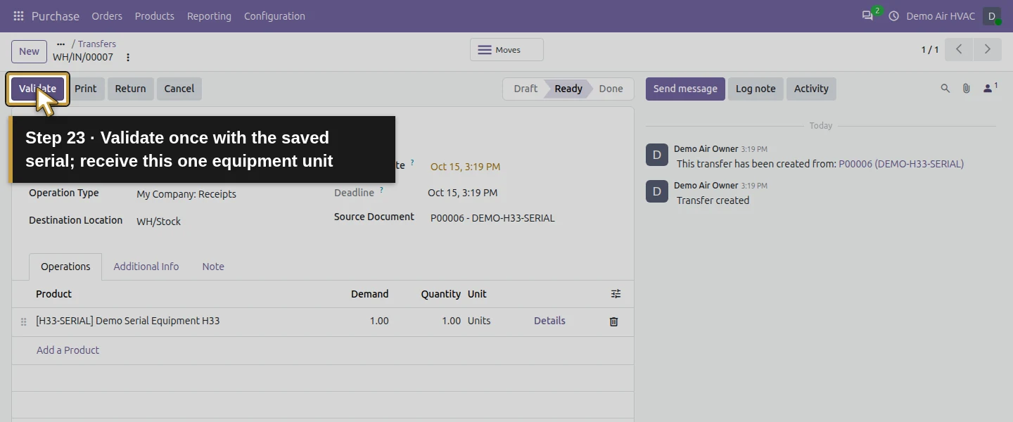This screenshot has height=422, width=1013.
Task: Switch to the Additional Info tab
Action: point(146,267)
